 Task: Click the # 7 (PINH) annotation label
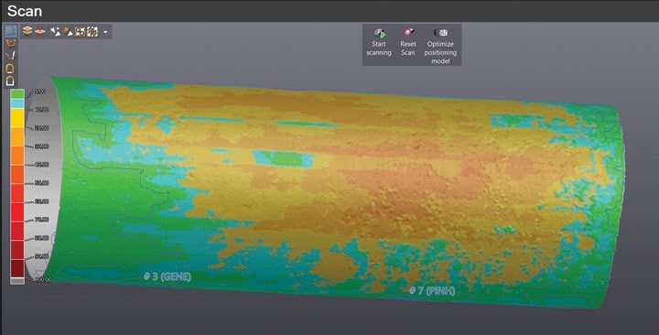click(432, 290)
